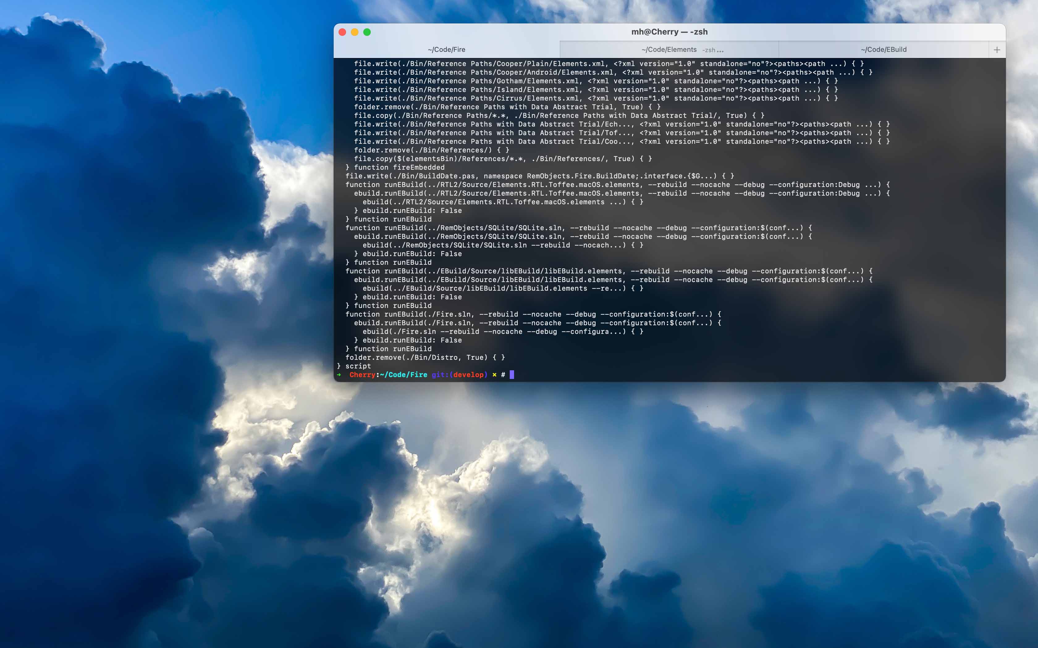Switch to the ~/Code/Fire tab

446,50
